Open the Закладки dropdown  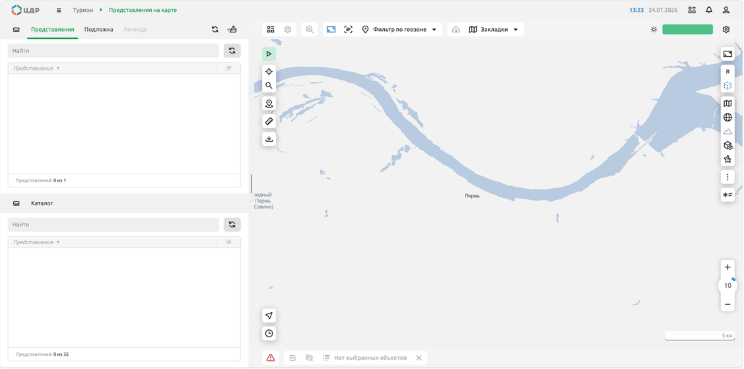(x=492, y=30)
